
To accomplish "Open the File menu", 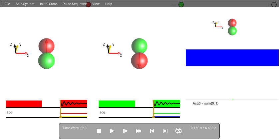I will tap(7, 4).
